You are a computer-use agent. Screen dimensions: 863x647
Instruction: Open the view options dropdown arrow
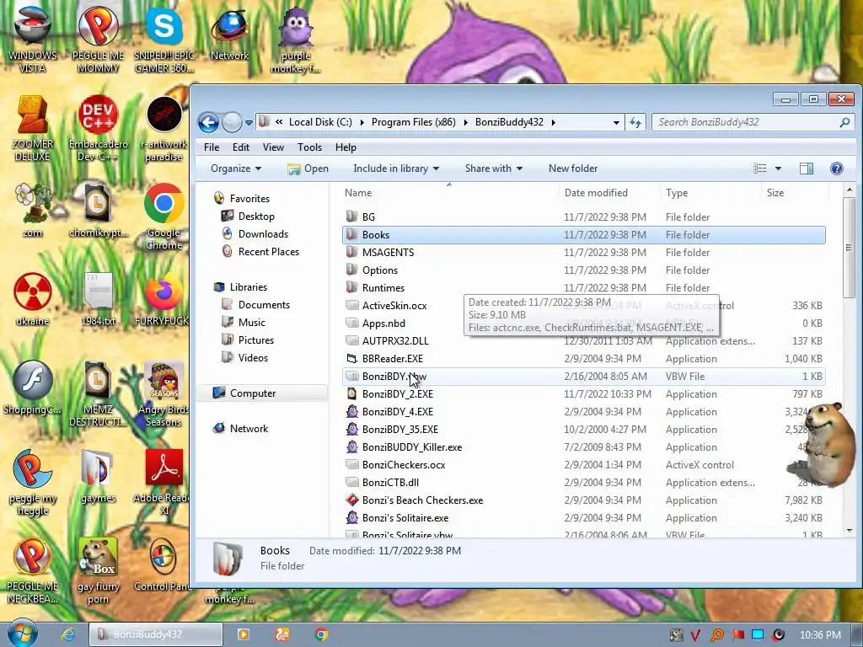pos(778,168)
